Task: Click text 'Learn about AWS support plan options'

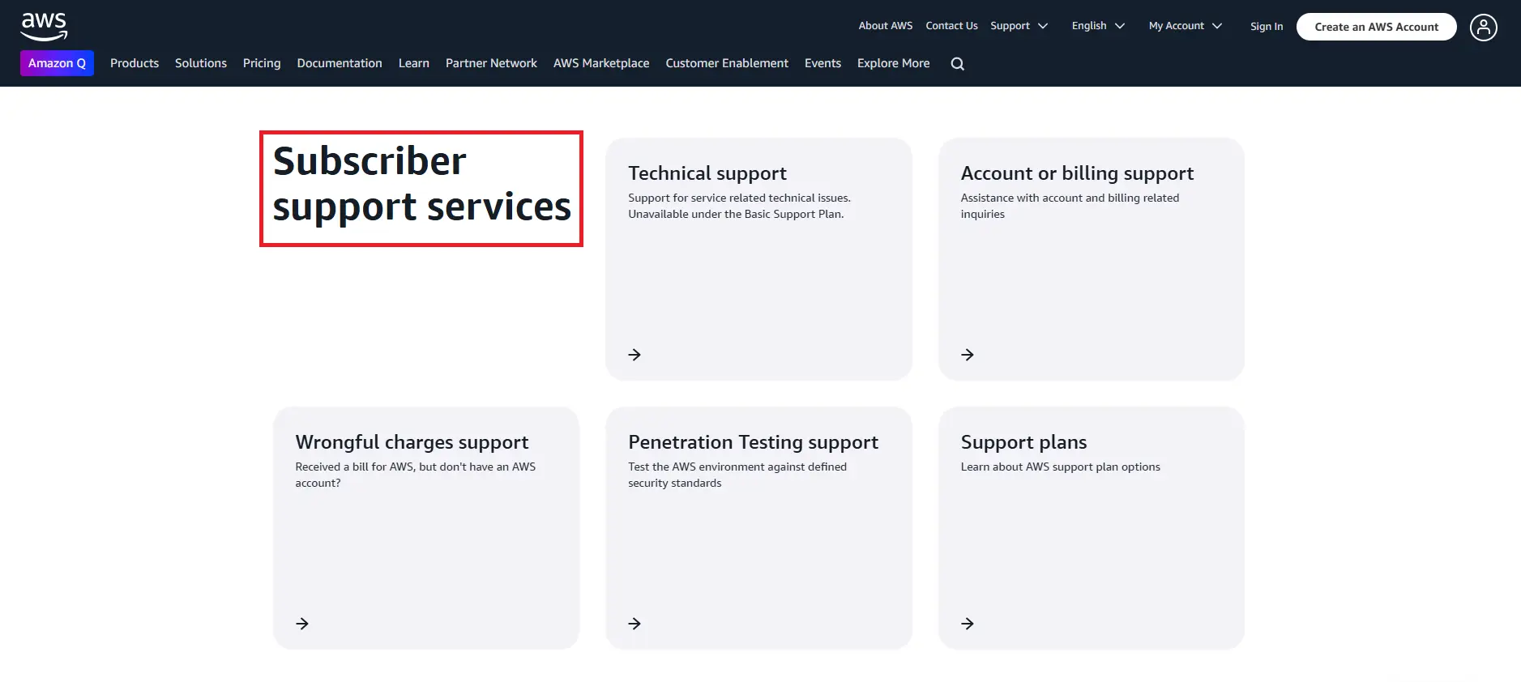Action: click(1060, 467)
